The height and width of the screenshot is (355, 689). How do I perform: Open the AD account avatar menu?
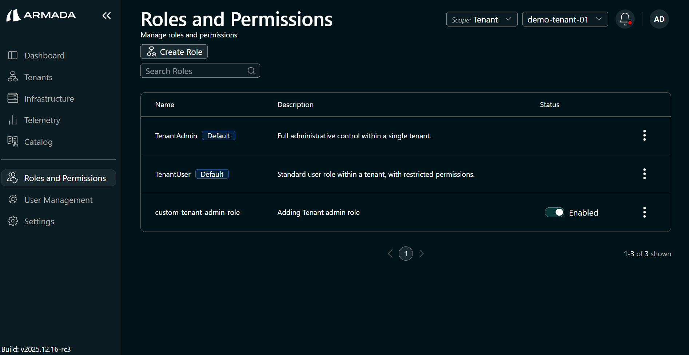click(659, 19)
